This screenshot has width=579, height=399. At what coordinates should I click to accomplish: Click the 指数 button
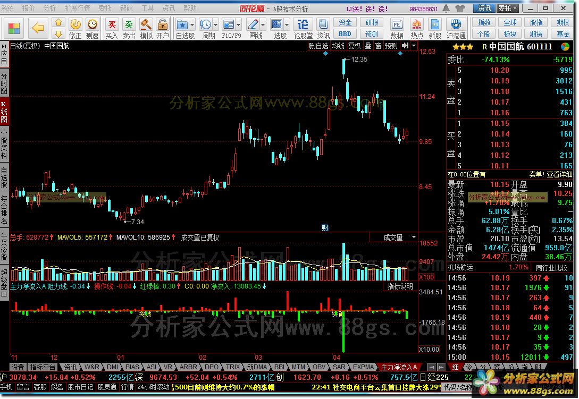pos(484,22)
